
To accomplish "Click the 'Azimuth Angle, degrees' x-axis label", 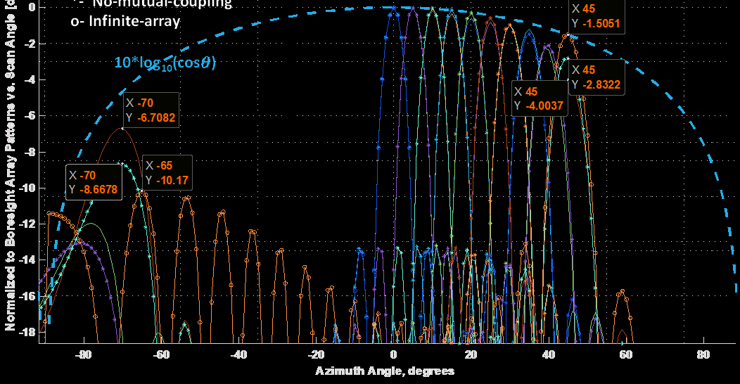I will click(x=384, y=371).
